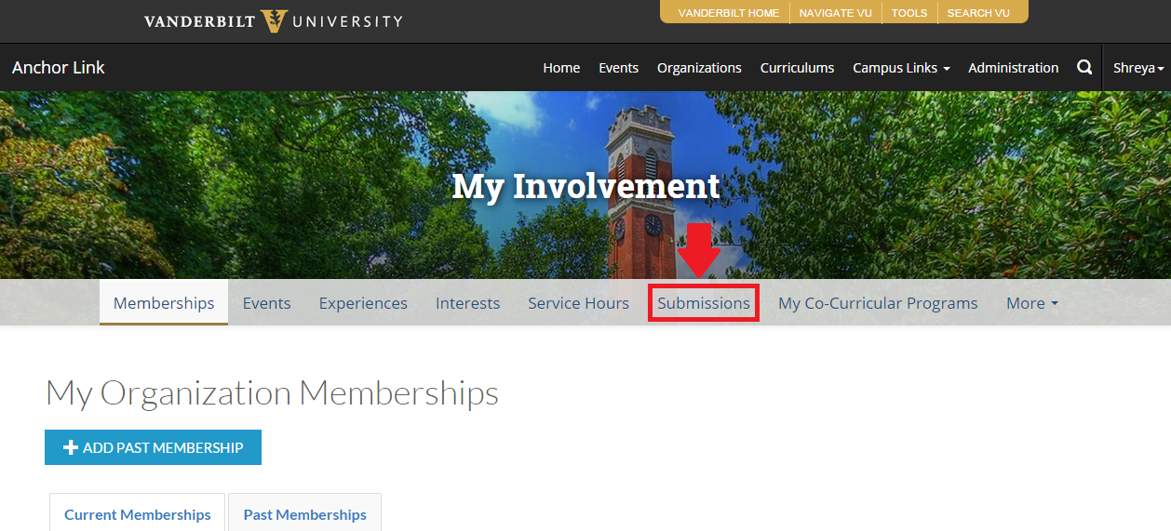Image resolution: width=1171 pixels, height=531 pixels.
Task: Open the Events involvement tab
Action: tap(266, 303)
